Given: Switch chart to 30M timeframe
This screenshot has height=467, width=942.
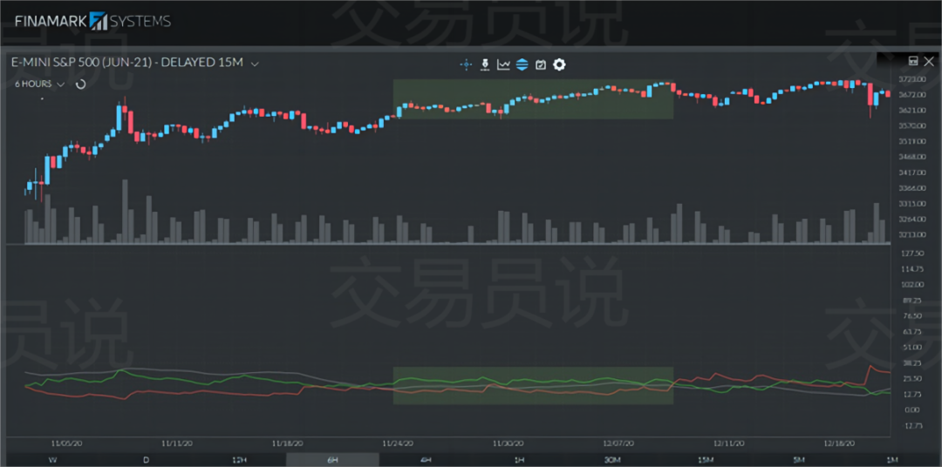Looking at the screenshot, I should (612, 460).
